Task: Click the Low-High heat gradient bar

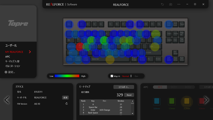Action: click(x=67, y=76)
